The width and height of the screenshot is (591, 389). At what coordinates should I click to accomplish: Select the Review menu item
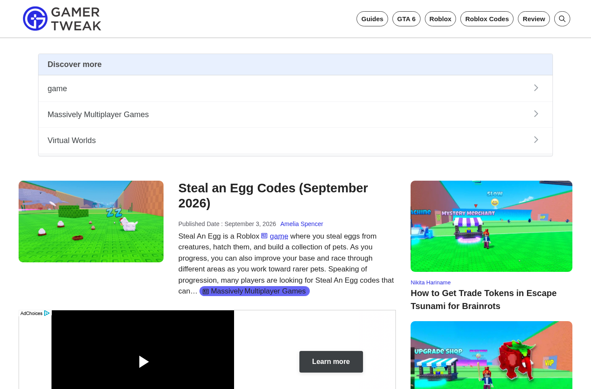point(534,19)
